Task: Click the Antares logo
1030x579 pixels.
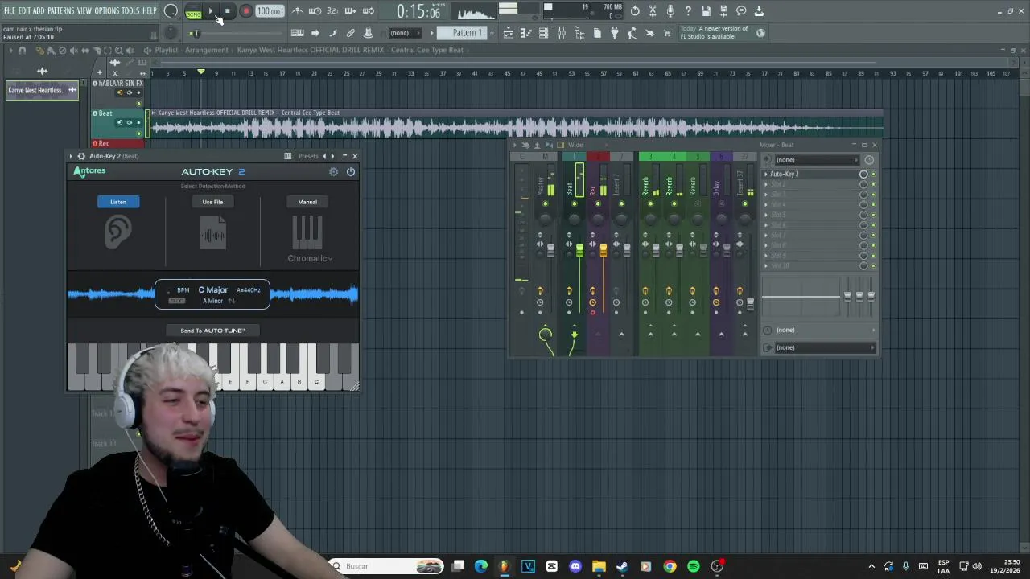Action: click(89, 171)
